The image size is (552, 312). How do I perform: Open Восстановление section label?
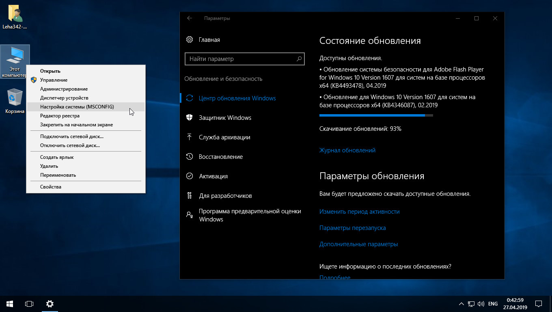[221, 157]
